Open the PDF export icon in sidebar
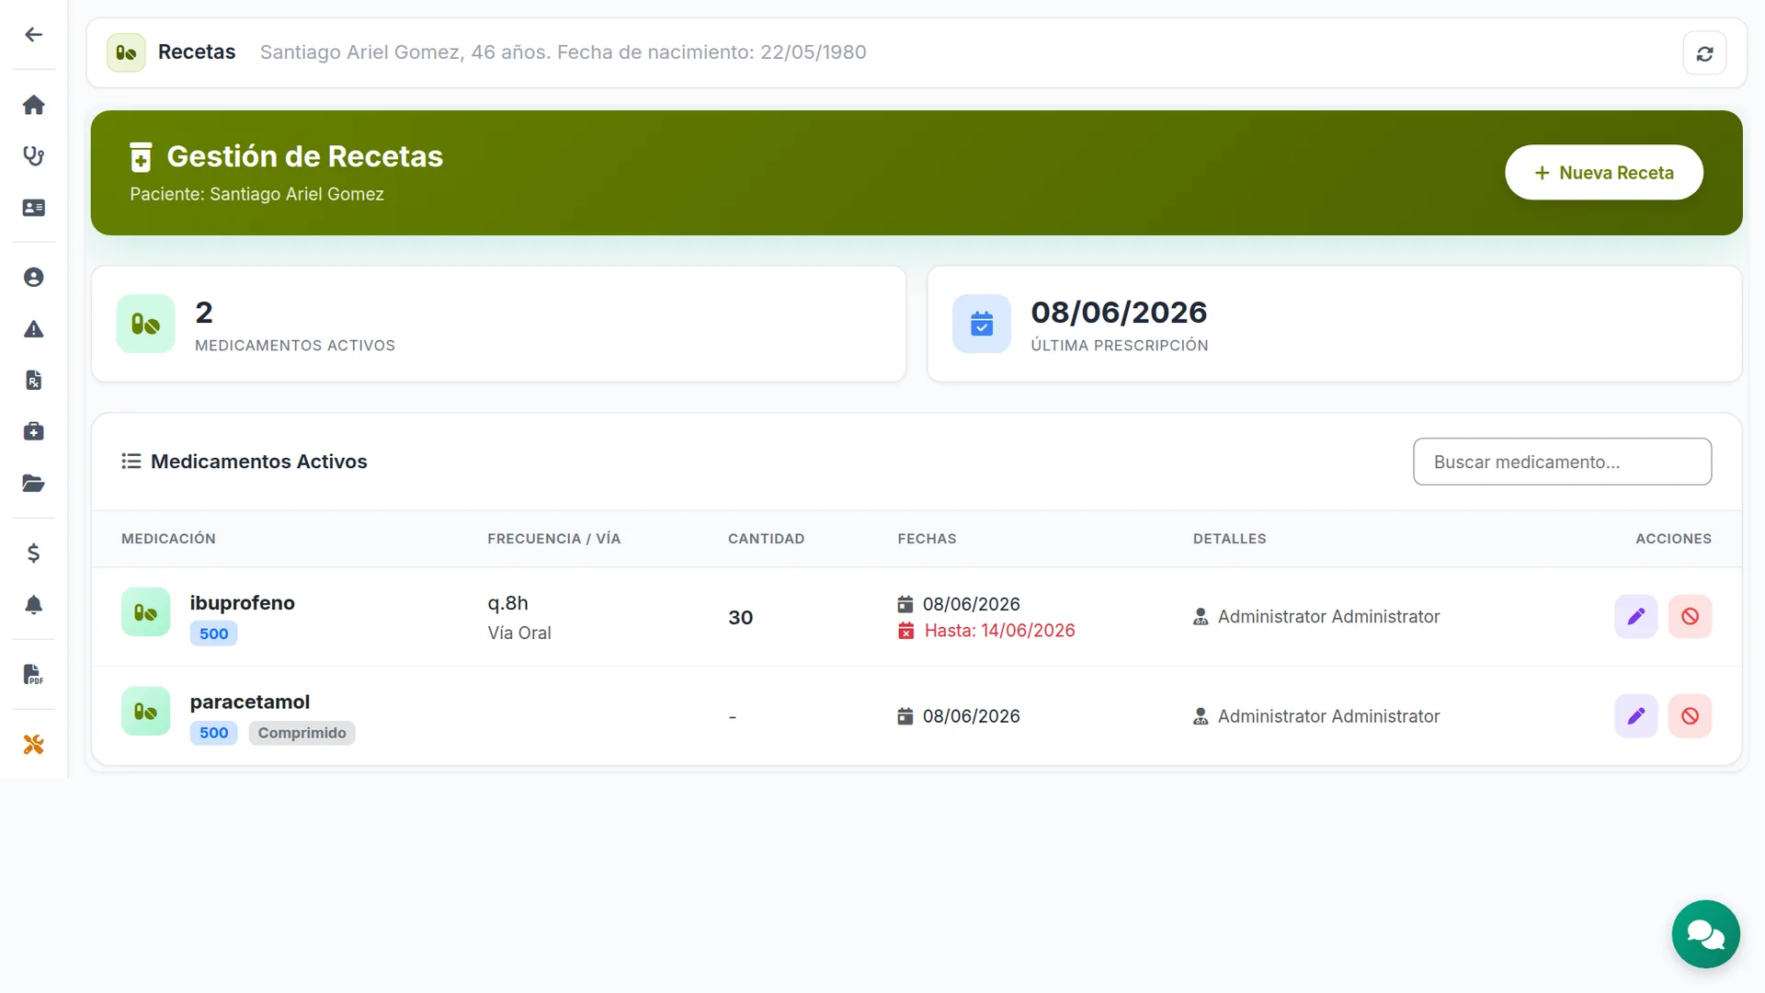This screenshot has height=993, width=1765. [33, 674]
